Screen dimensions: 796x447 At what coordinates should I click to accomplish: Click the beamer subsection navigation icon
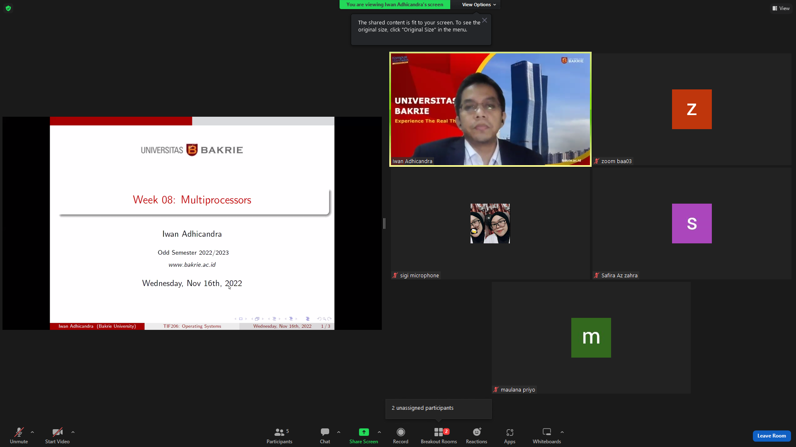pyautogui.click(x=274, y=319)
